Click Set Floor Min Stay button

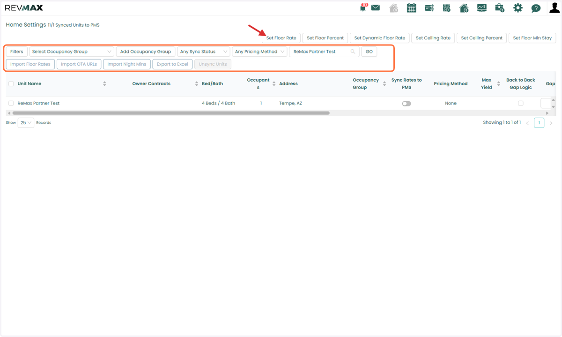[x=532, y=38]
